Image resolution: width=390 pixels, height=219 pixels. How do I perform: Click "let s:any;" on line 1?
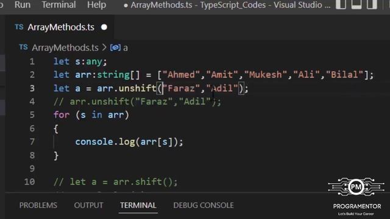[x=80, y=61]
